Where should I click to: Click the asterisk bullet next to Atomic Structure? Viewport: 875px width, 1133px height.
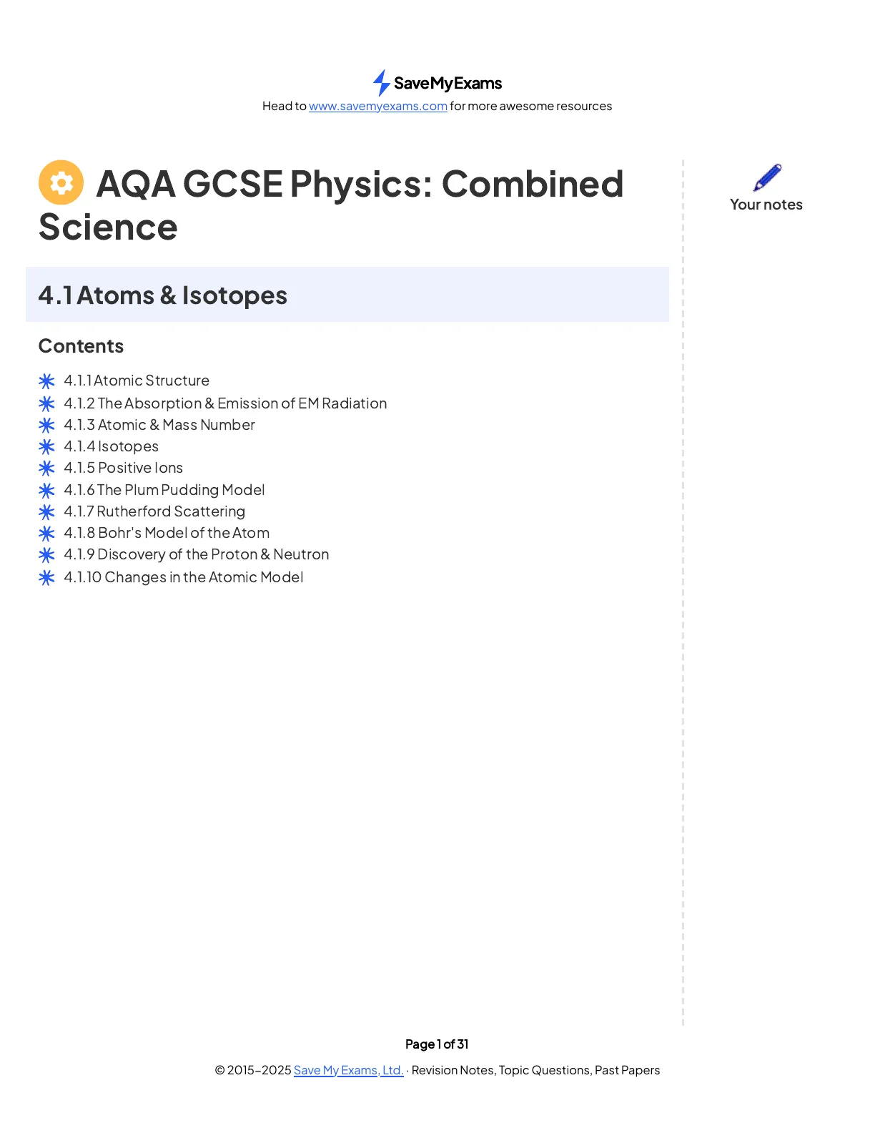[x=46, y=381]
